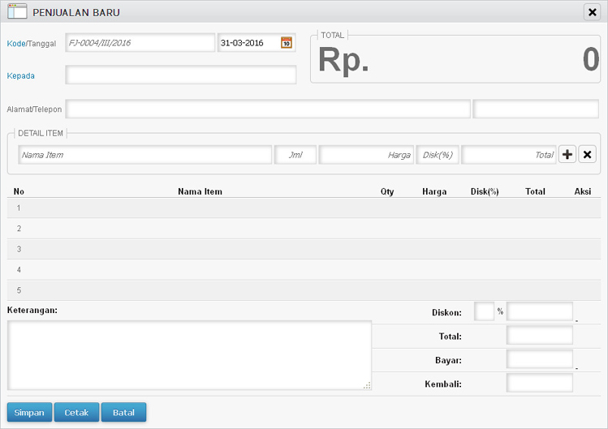Click the Diskon amount field
This screenshot has height=429, width=608.
tap(539, 311)
